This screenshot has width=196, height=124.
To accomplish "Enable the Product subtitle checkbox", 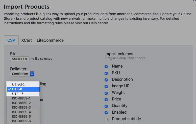I will [106, 119].
